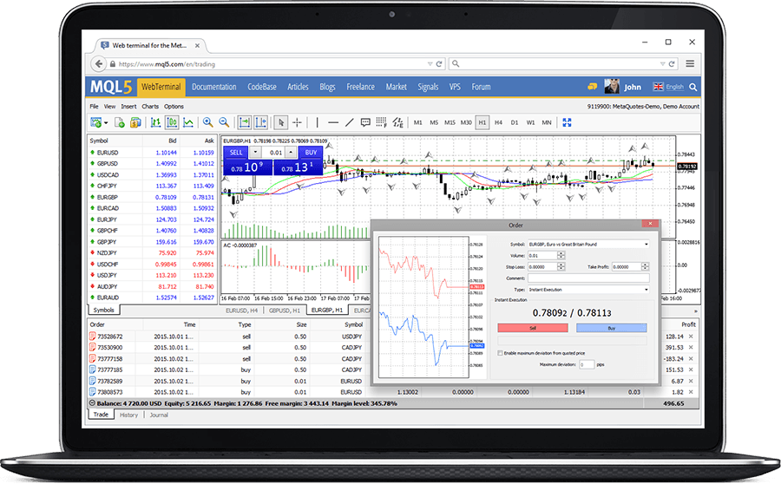The width and height of the screenshot is (781, 484).
Task: Switch timeframe to M5
Action: pyautogui.click(x=434, y=122)
